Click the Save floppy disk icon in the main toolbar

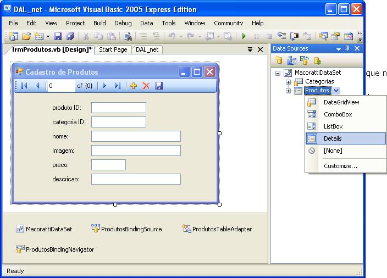58,36
